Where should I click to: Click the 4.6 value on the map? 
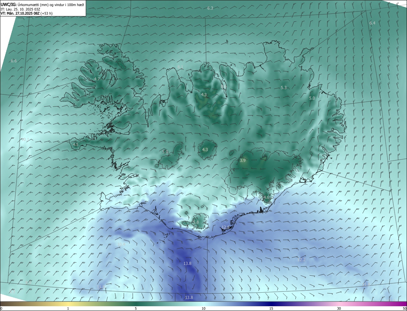pos(266,197)
